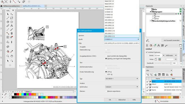185x104 pixels.
Task: Select the Color eyedropper tool
Action: coord(12,51)
